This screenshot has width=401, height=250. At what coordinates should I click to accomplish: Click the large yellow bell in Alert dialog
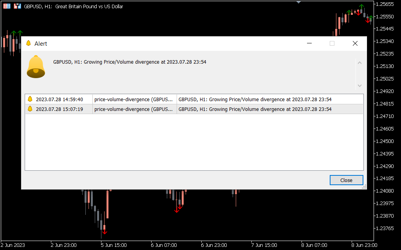(x=36, y=67)
